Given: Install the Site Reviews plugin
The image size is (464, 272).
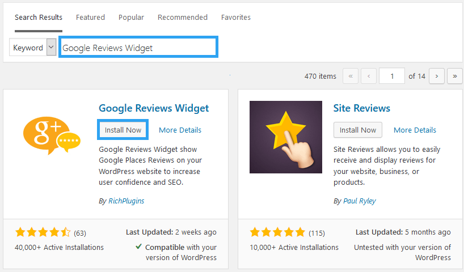Looking at the screenshot, I should [358, 130].
